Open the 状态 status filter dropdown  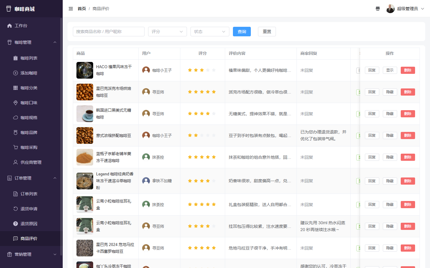pyautogui.click(x=210, y=32)
